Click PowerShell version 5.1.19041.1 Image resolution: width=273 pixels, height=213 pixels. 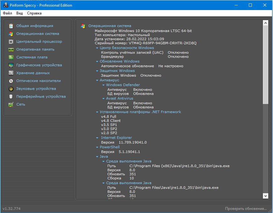129,152
